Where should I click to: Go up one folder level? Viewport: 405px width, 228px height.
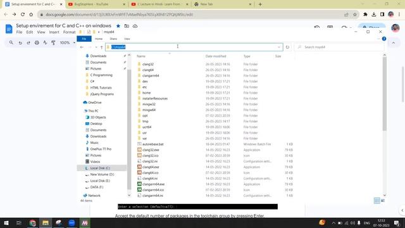click(101, 47)
